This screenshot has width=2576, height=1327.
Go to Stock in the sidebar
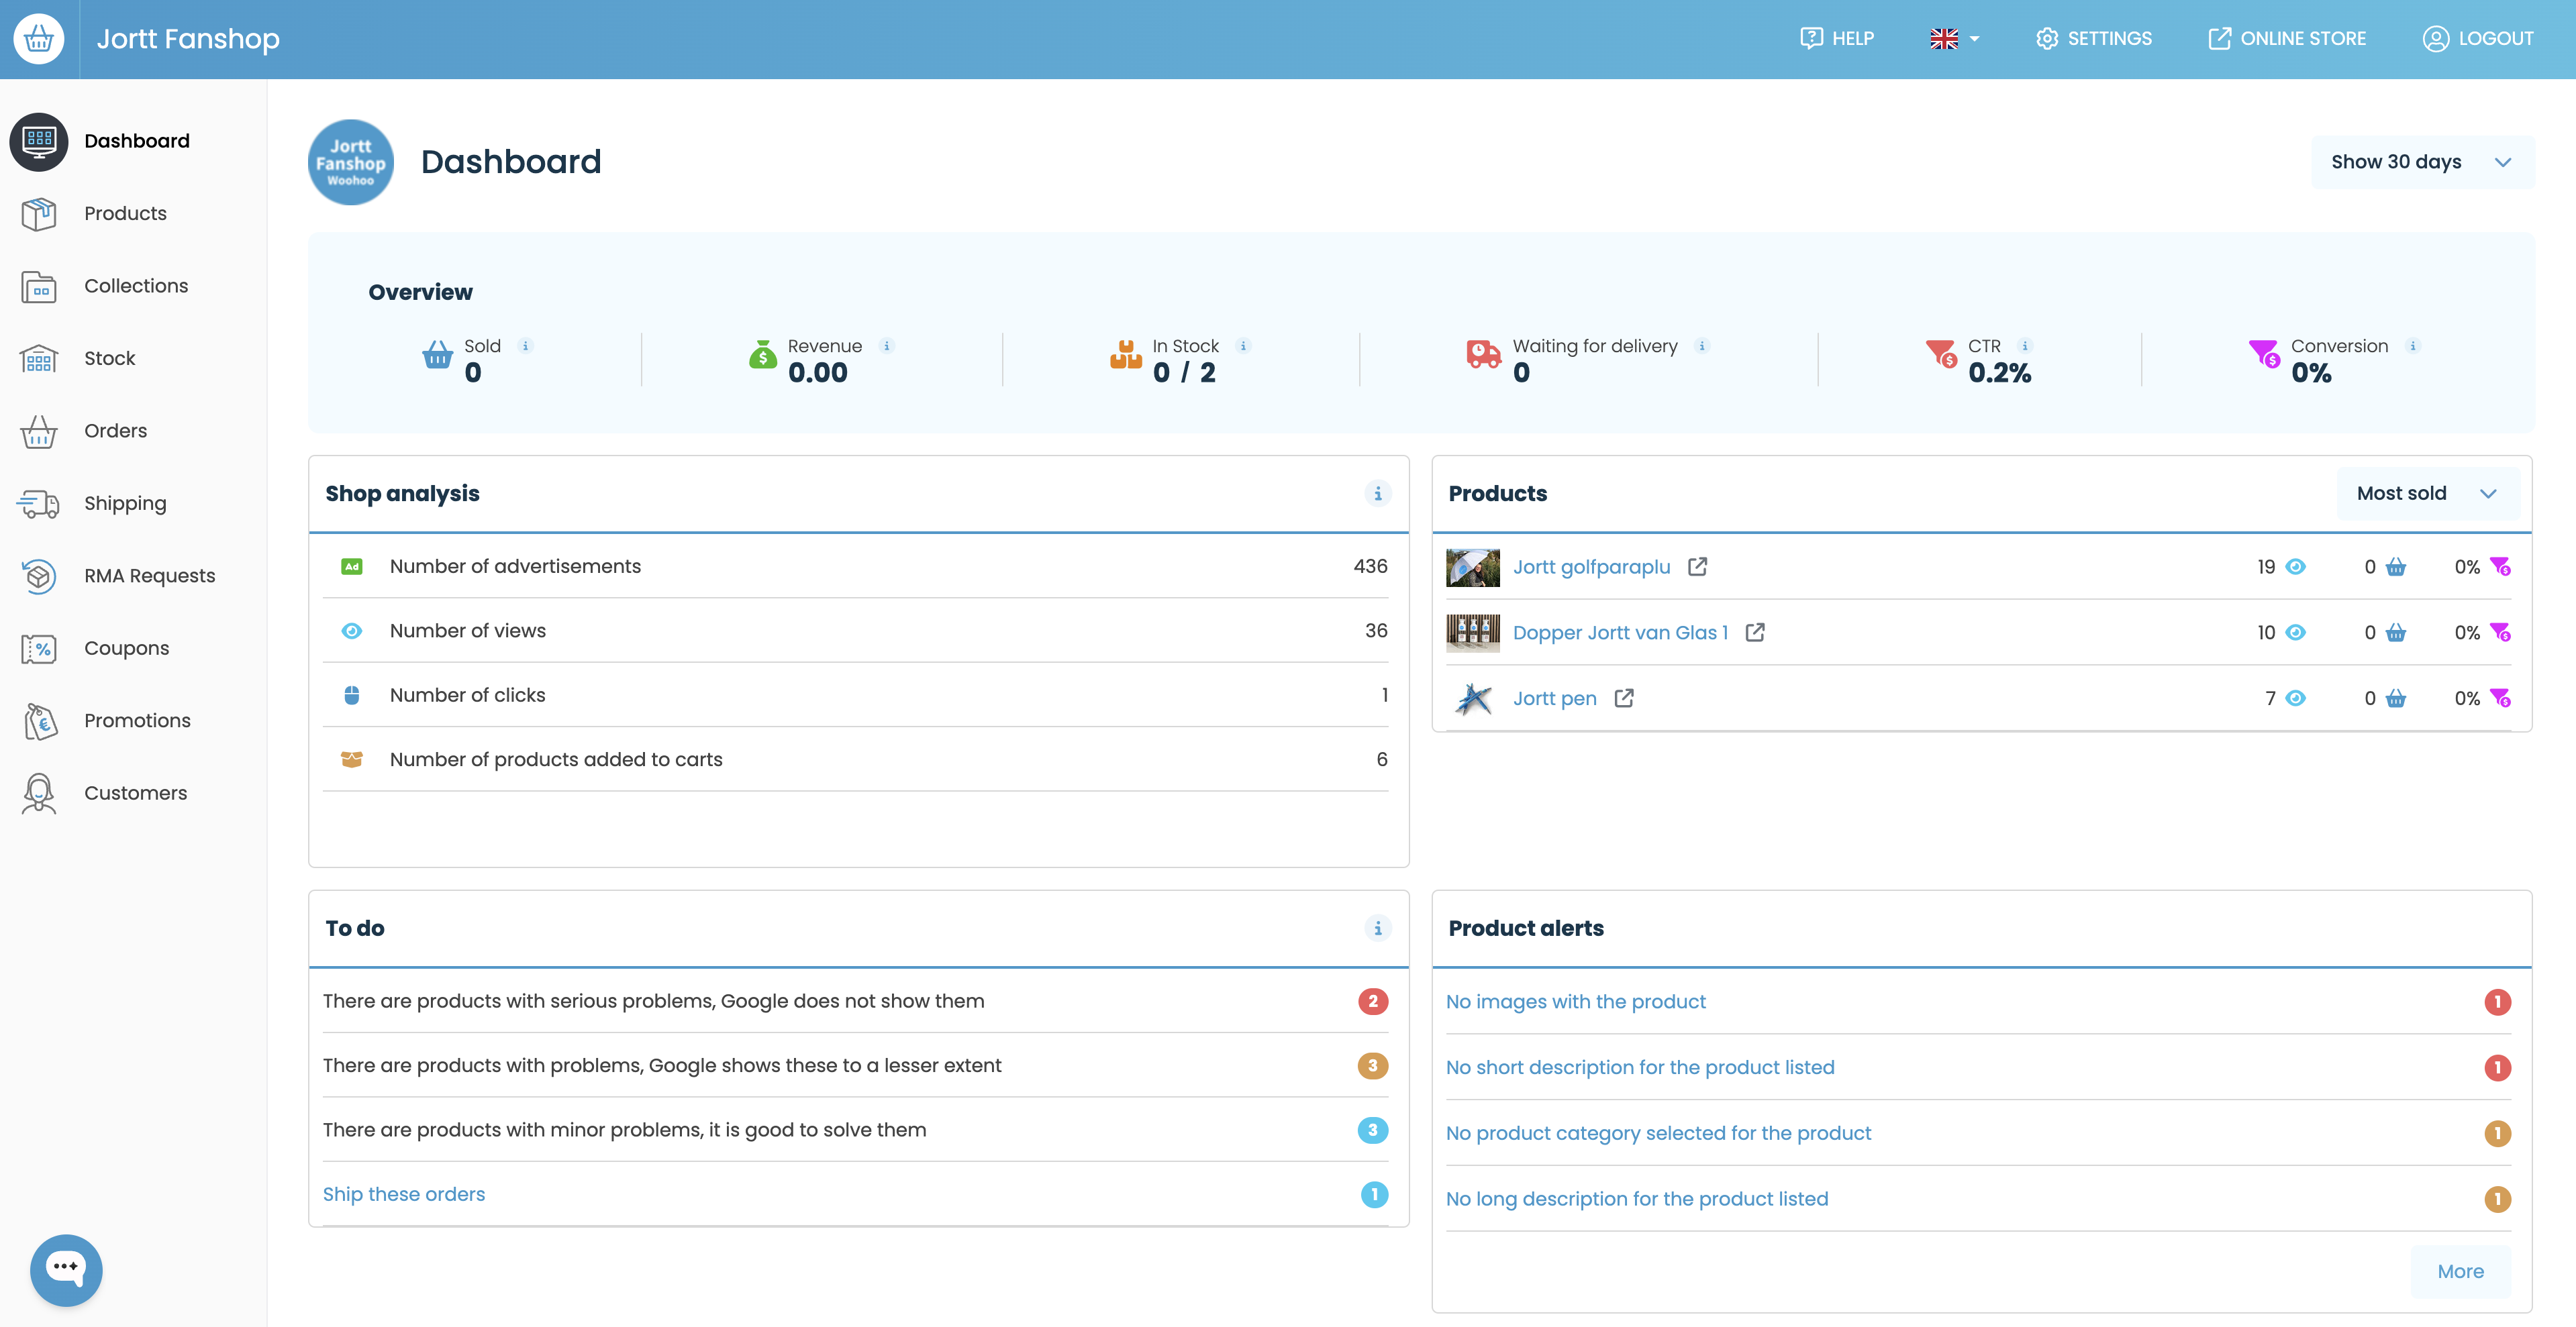coord(109,359)
